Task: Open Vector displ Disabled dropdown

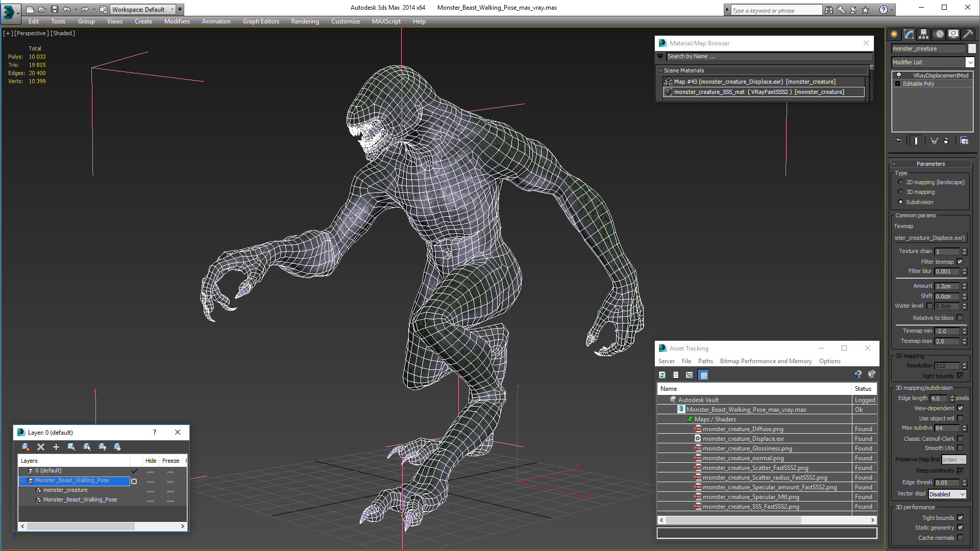Action: 947,494
